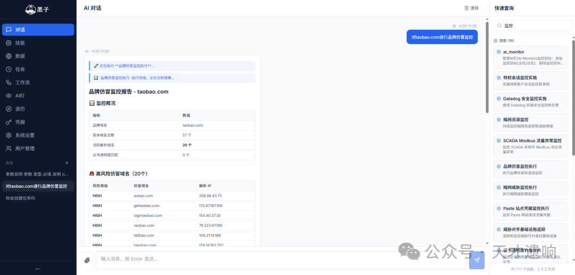Click the paperclip attachment icon

[x=87, y=260]
